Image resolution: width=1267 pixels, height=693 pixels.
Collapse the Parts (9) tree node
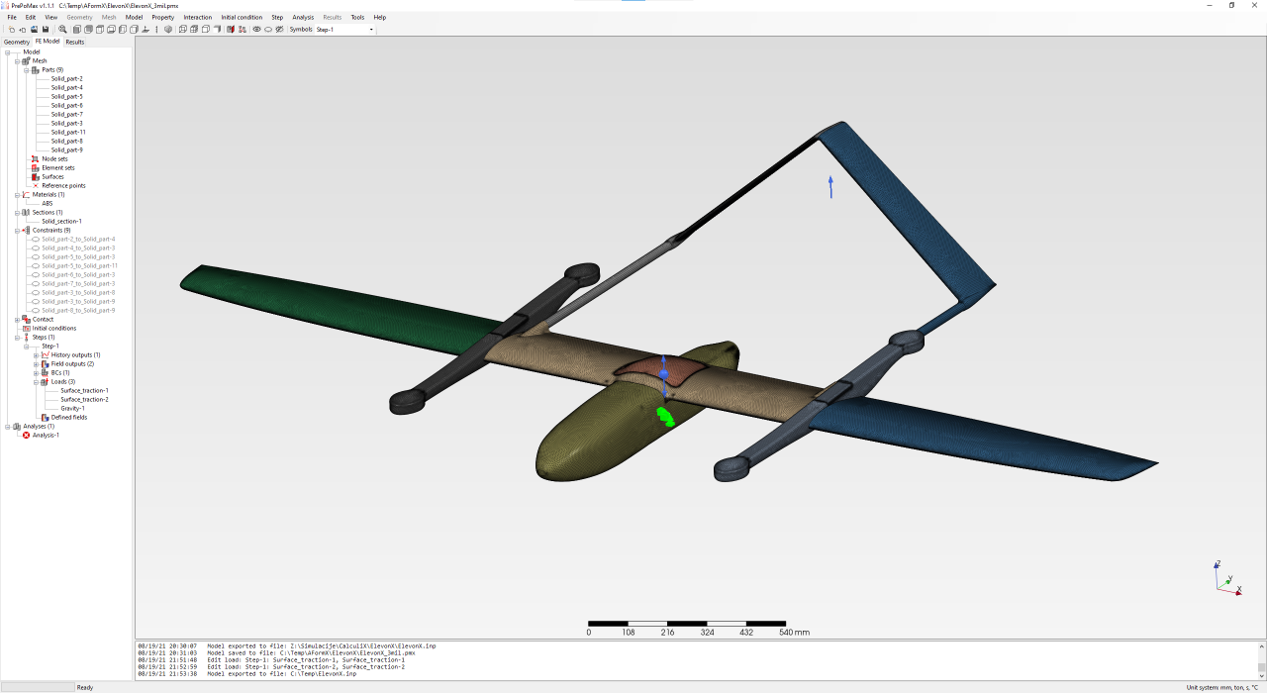click(27, 69)
